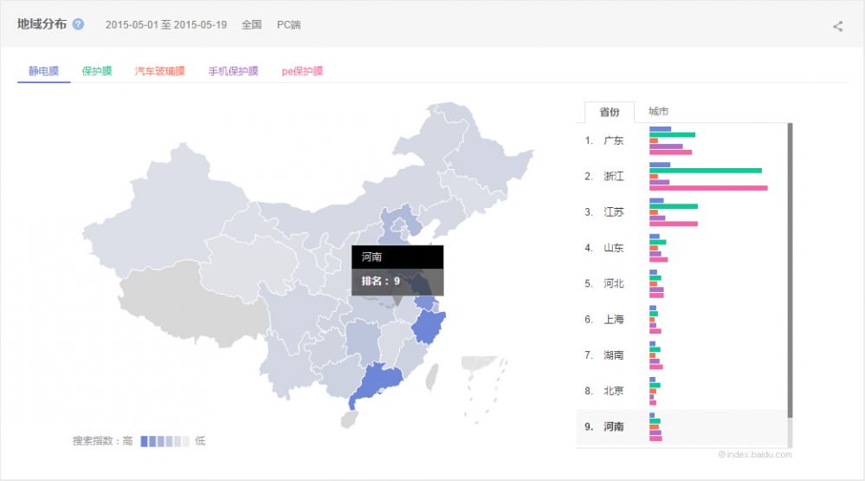865x481 pixels.
Task: Switch to the 静电膜 keyword tab
Action: pos(43,71)
